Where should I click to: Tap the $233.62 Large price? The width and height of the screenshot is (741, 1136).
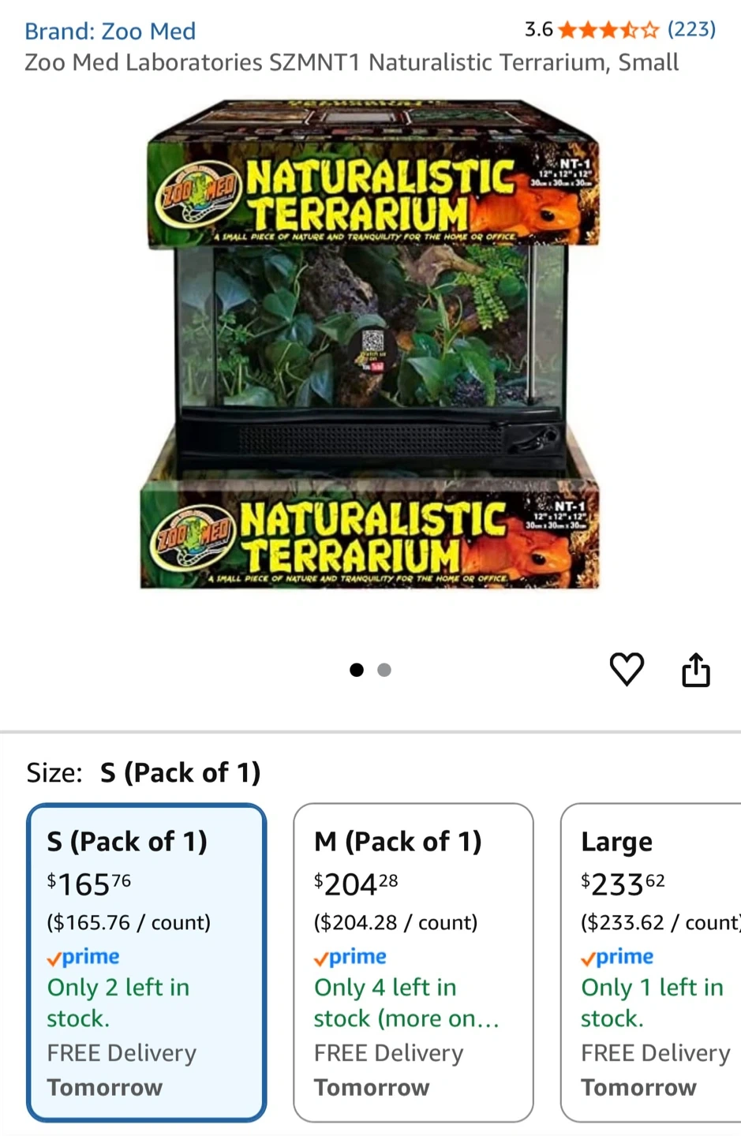point(623,884)
